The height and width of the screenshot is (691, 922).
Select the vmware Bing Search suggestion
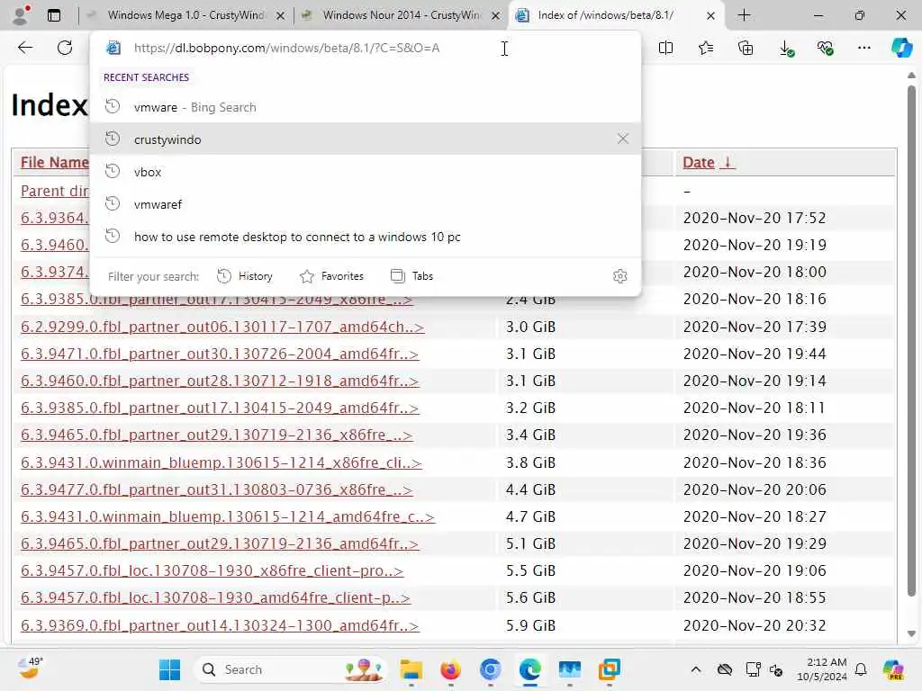click(x=366, y=107)
